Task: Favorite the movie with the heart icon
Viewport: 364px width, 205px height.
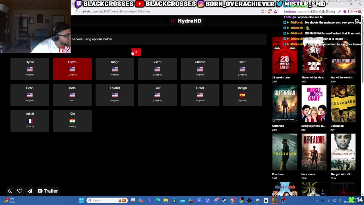Action: [x=20, y=191]
